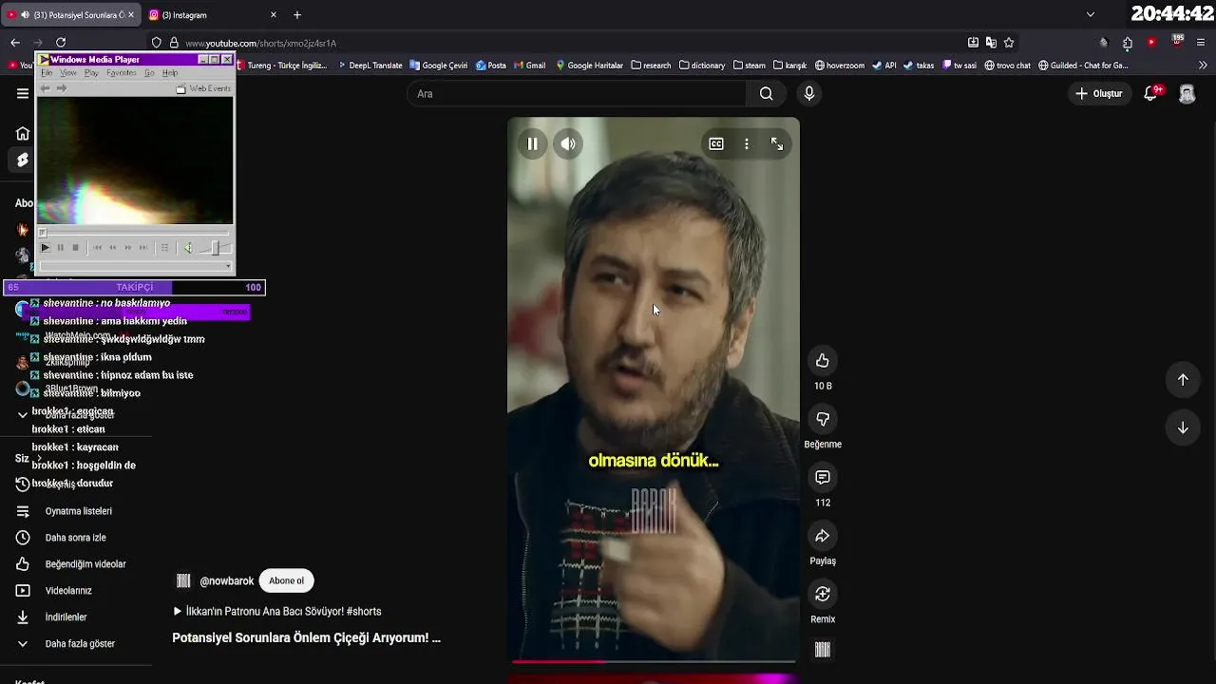This screenshot has height=684, width=1216.
Task: Translate the page via address bar icon
Action: tap(991, 43)
